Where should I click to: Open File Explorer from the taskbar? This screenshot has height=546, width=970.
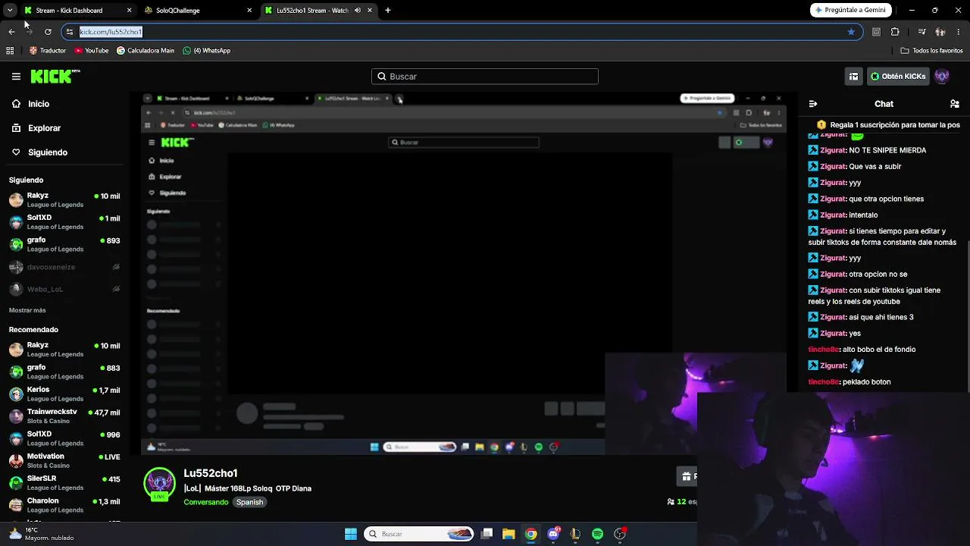(x=508, y=534)
